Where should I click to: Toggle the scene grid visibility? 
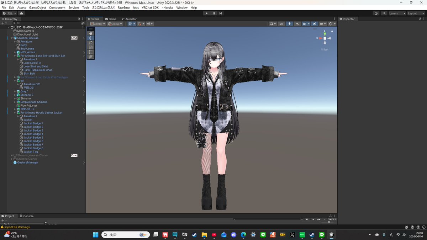(x=130, y=24)
